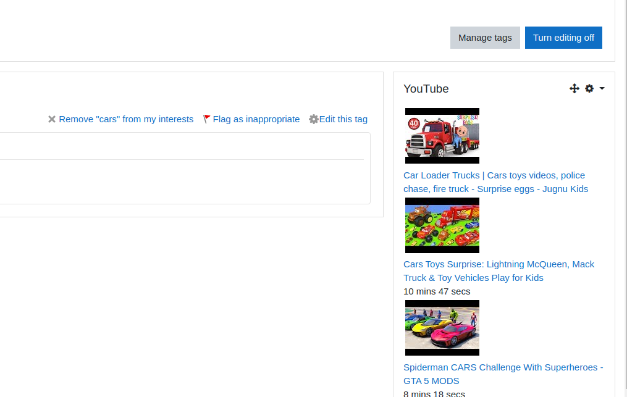Viewport: 627px width, 397px height.
Task: Click the move icon on the YouTube block
Action: [574, 88]
